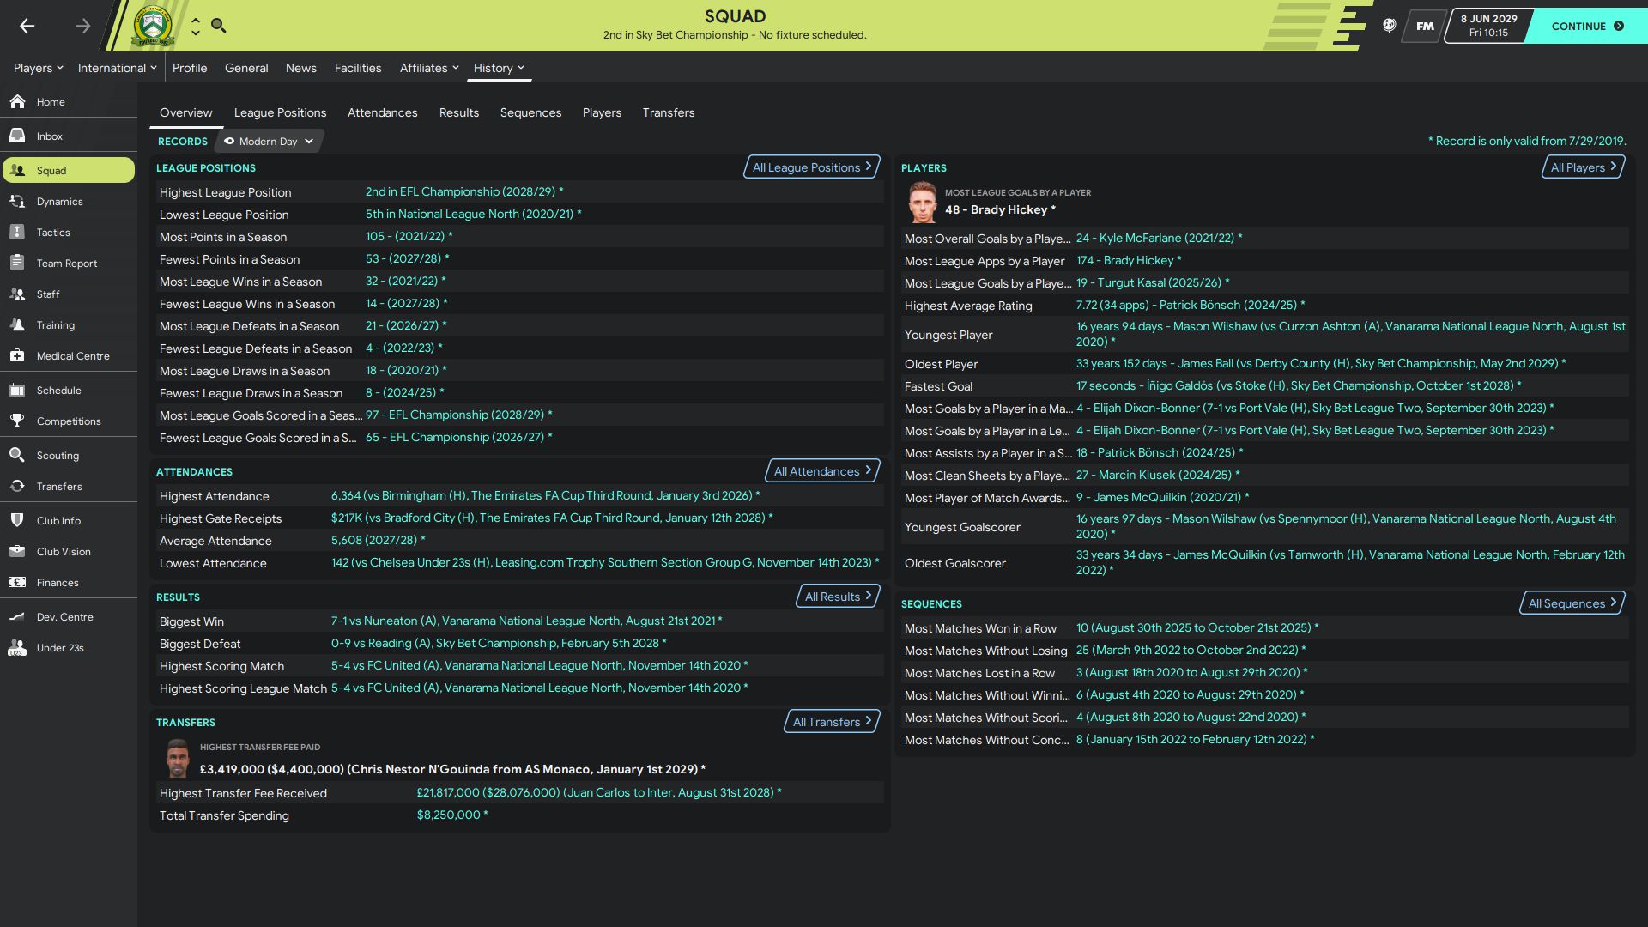Open Medical Centre icon in sidebar
Viewport: 1648px width, 927px height.
[17, 355]
